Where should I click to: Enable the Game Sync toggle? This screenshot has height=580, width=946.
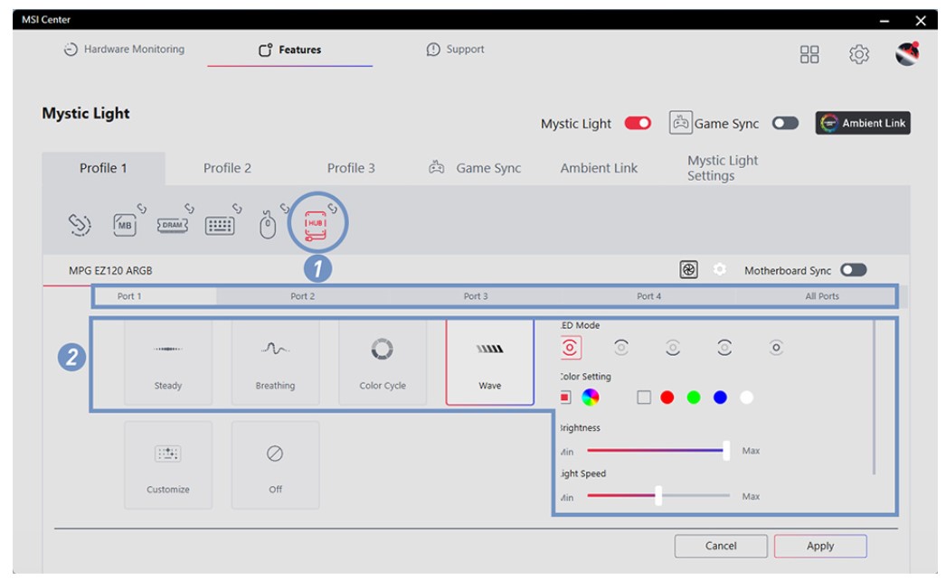(785, 124)
